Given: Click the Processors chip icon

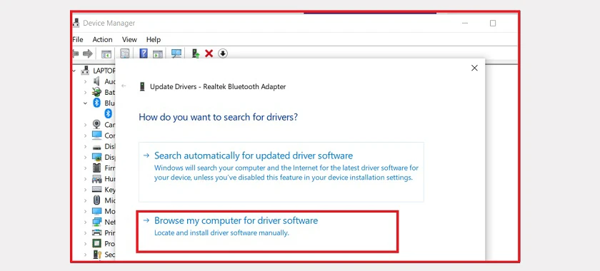Looking at the screenshot, I should (97, 243).
